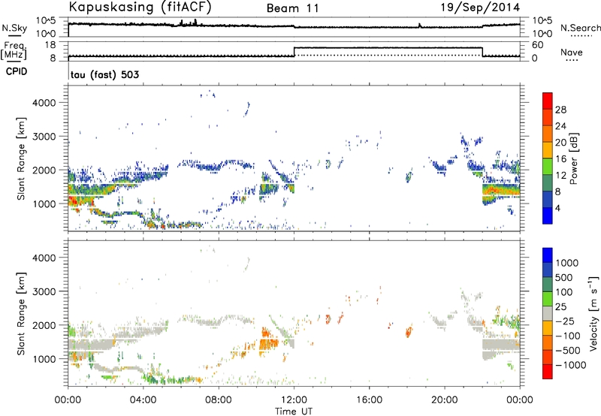
Task: Click the '4000' tick of the power panel
Action: click(x=44, y=103)
